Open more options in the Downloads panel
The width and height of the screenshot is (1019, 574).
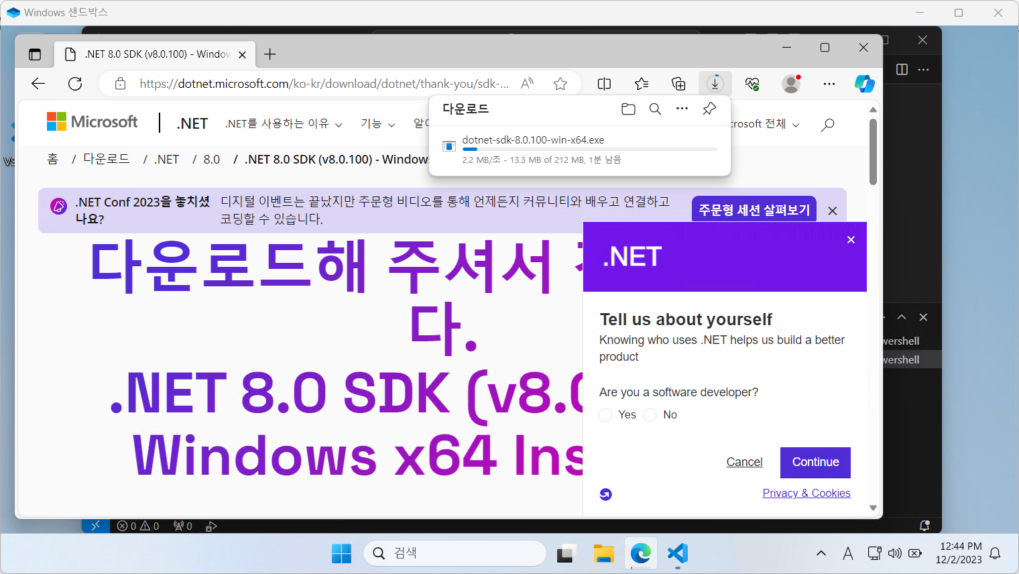coord(682,109)
